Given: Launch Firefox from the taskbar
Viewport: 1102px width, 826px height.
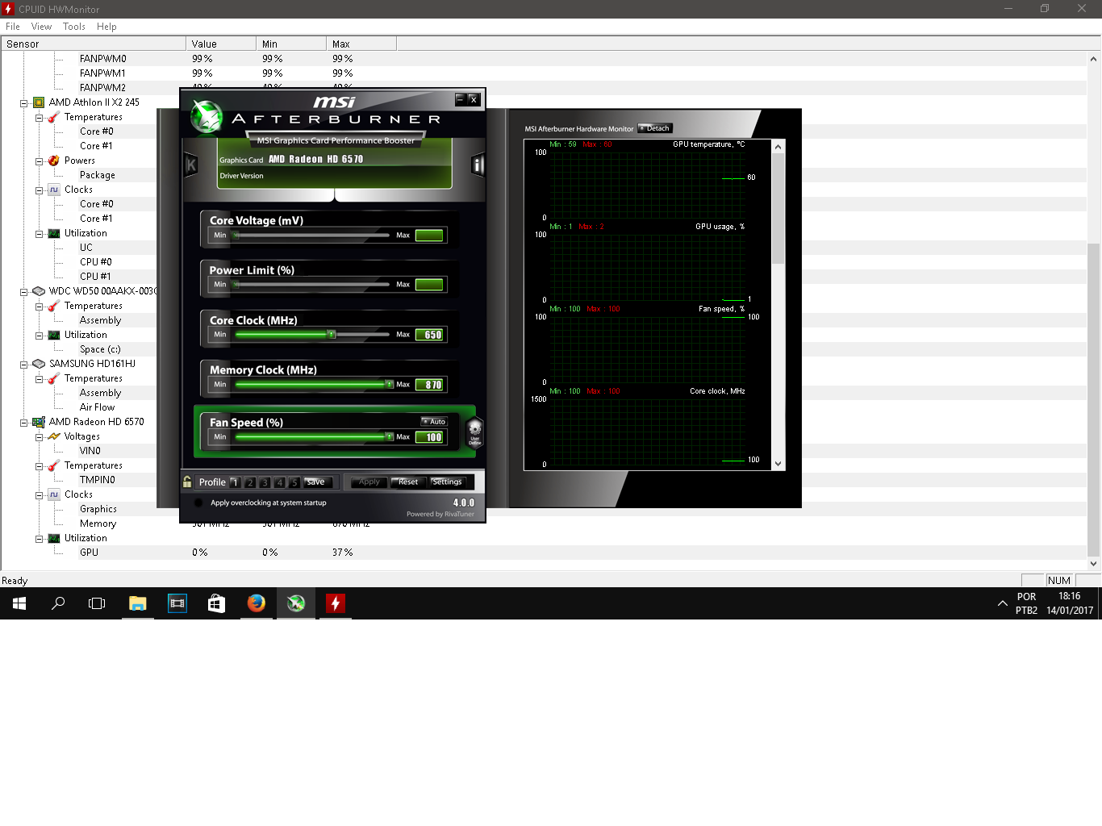Looking at the screenshot, I should pos(257,603).
